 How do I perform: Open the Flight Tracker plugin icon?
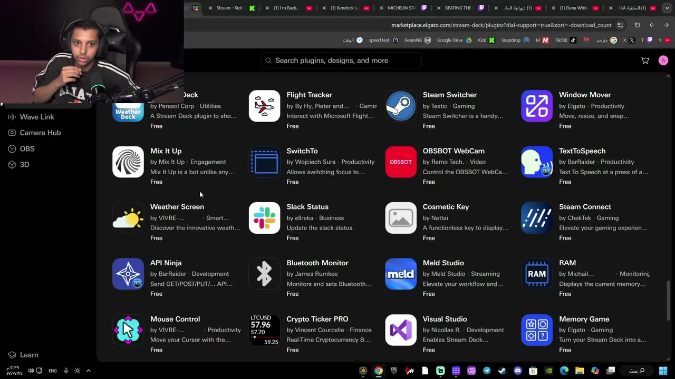(264, 106)
